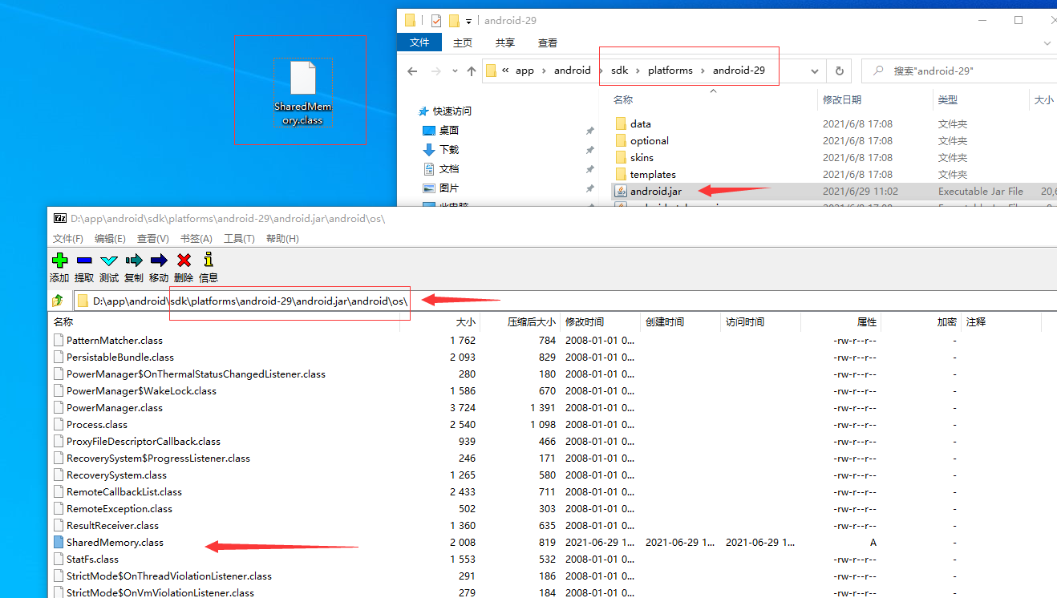
Task: Open the 书签(A) menu in 7-Zip
Action: pos(196,239)
